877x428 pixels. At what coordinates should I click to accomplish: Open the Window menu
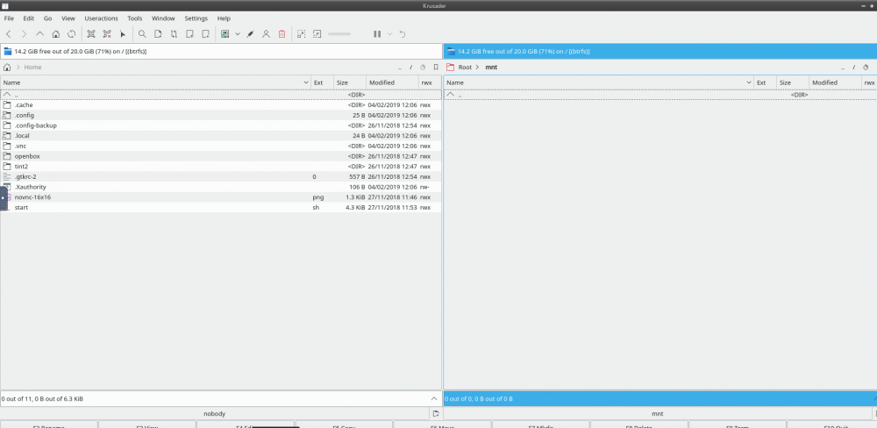coord(163,18)
